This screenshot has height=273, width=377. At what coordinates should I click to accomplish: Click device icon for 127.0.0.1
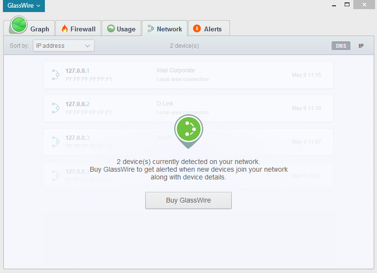56,75
